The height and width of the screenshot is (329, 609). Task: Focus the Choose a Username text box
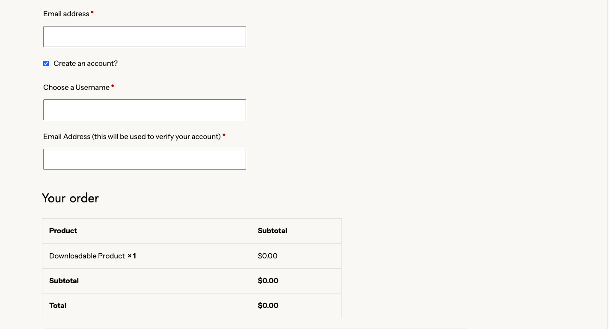pyautogui.click(x=144, y=110)
